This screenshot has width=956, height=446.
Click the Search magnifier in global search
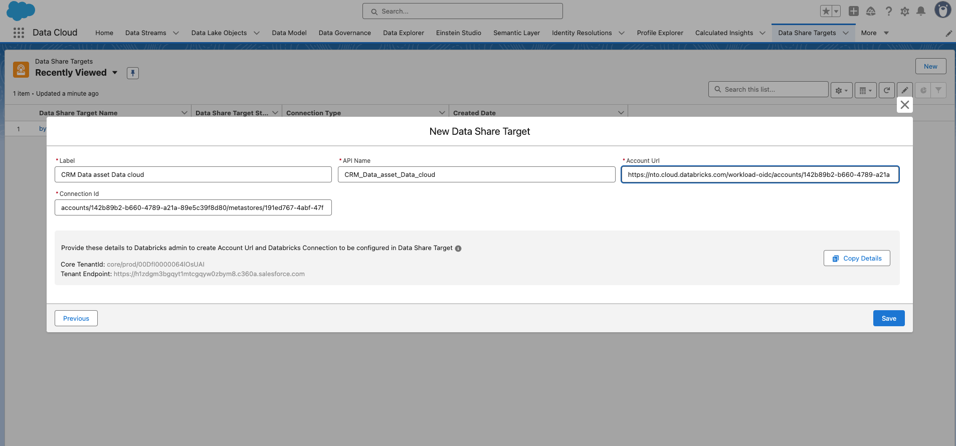click(374, 12)
